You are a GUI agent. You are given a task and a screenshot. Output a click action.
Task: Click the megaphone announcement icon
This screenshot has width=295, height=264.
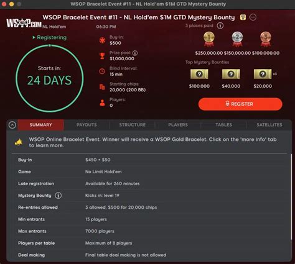(19, 142)
